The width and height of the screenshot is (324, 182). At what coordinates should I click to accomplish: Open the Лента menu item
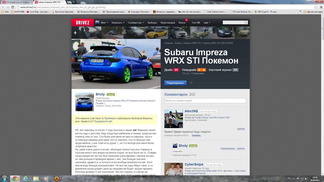click(x=182, y=23)
